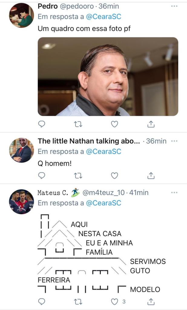Share Pedro's tweet

pos(151,124)
